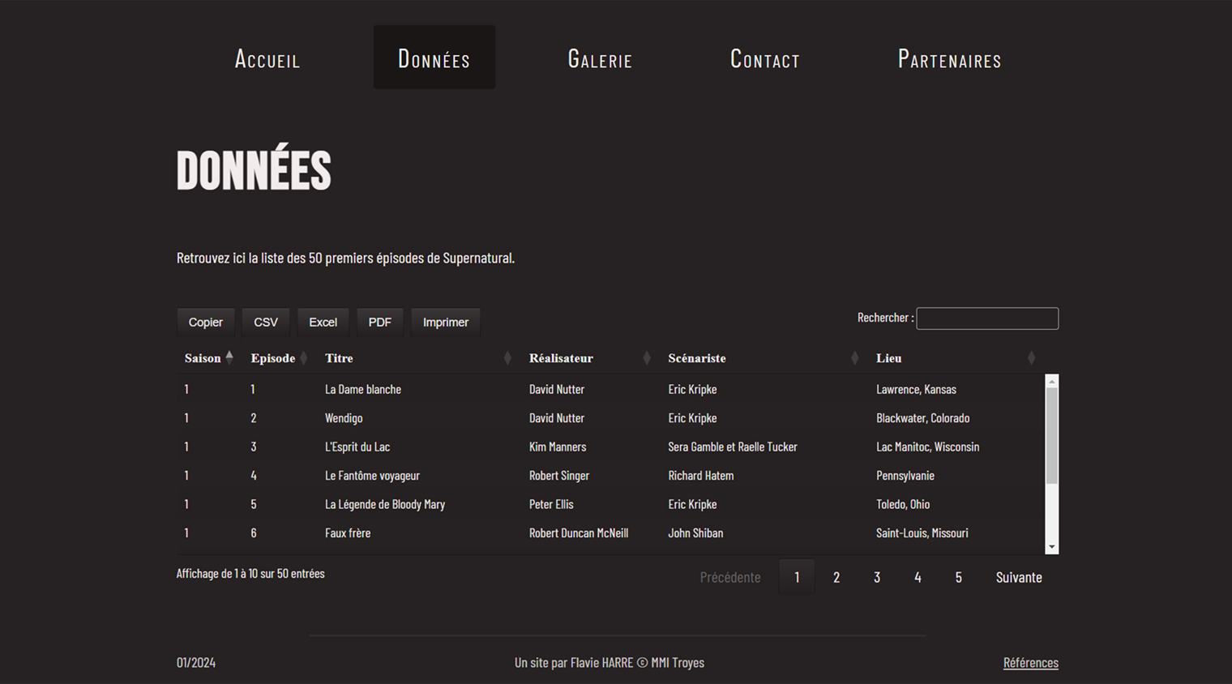Select the 'Wendigo' title cell
The height and width of the screenshot is (684, 1232).
pyautogui.click(x=344, y=418)
